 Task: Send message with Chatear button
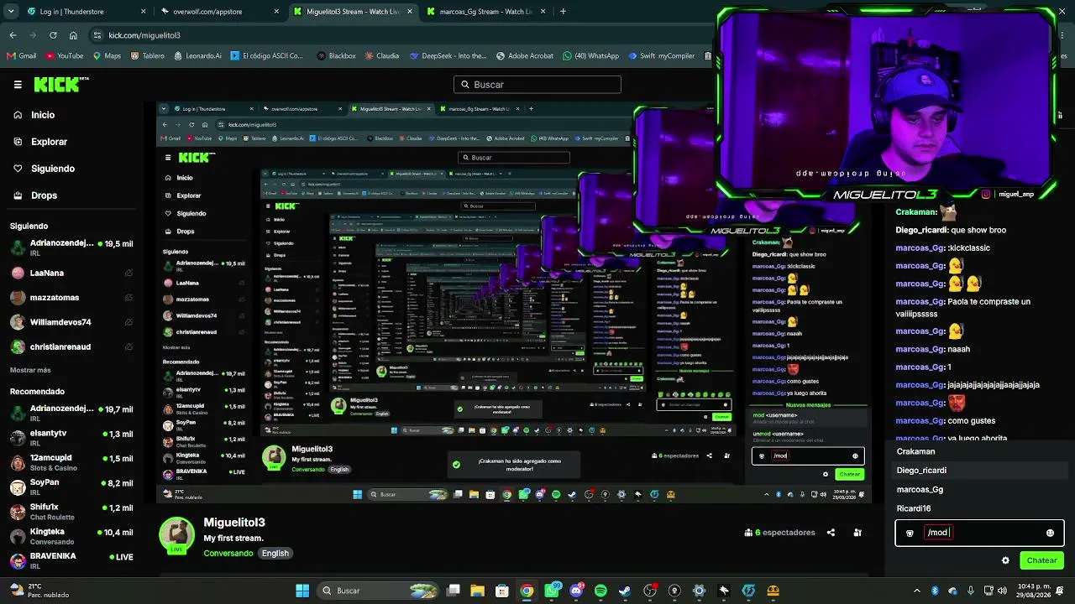(1041, 560)
